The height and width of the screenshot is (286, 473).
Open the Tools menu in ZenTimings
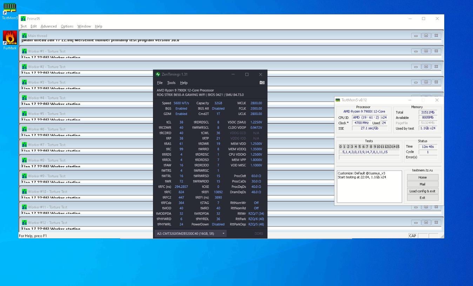click(x=171, y=83)
